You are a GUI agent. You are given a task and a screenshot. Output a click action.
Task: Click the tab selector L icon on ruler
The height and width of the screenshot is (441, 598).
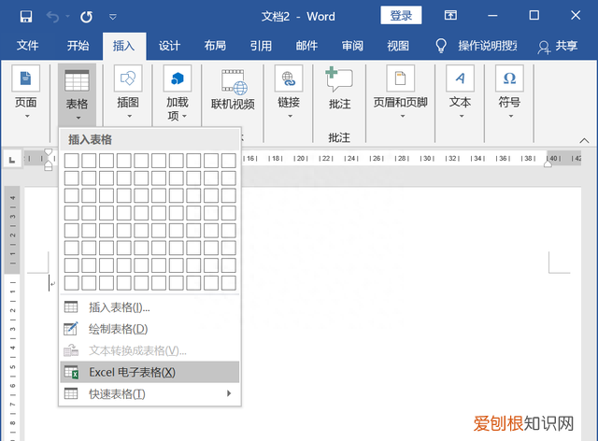(12, 160)
